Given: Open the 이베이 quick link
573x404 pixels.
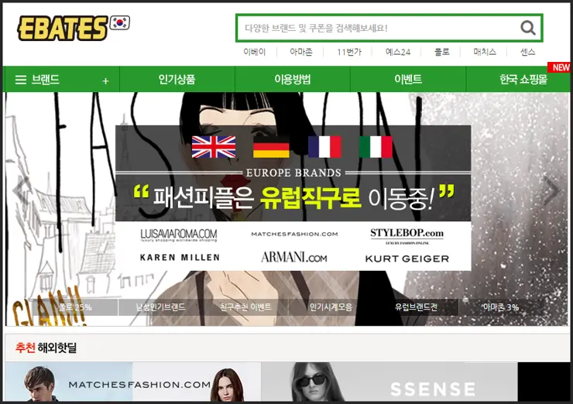Looking at the screenshot, I should [x=255, y=52].
